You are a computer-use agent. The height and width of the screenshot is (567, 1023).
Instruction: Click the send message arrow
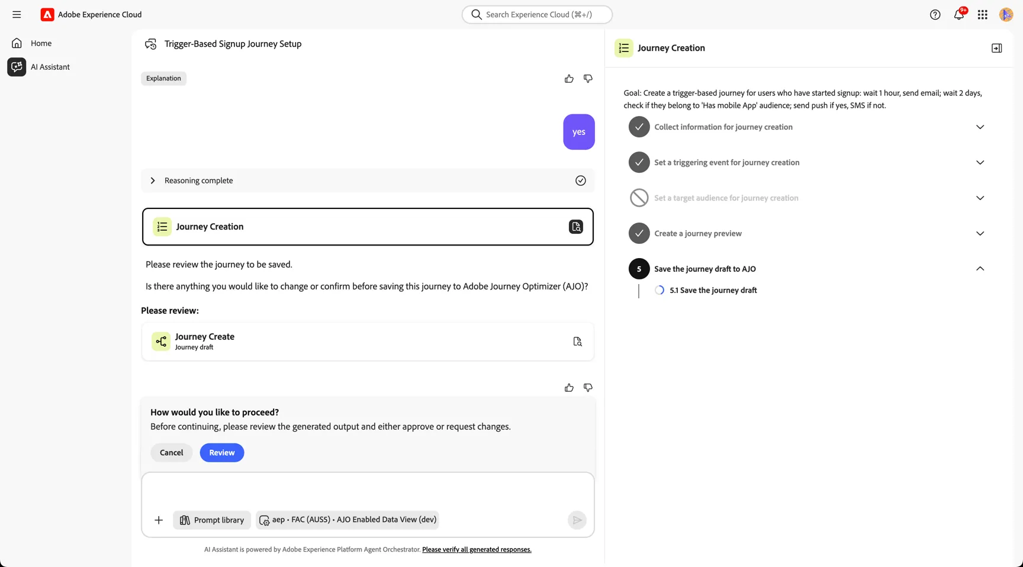click(x=577, y=520)
